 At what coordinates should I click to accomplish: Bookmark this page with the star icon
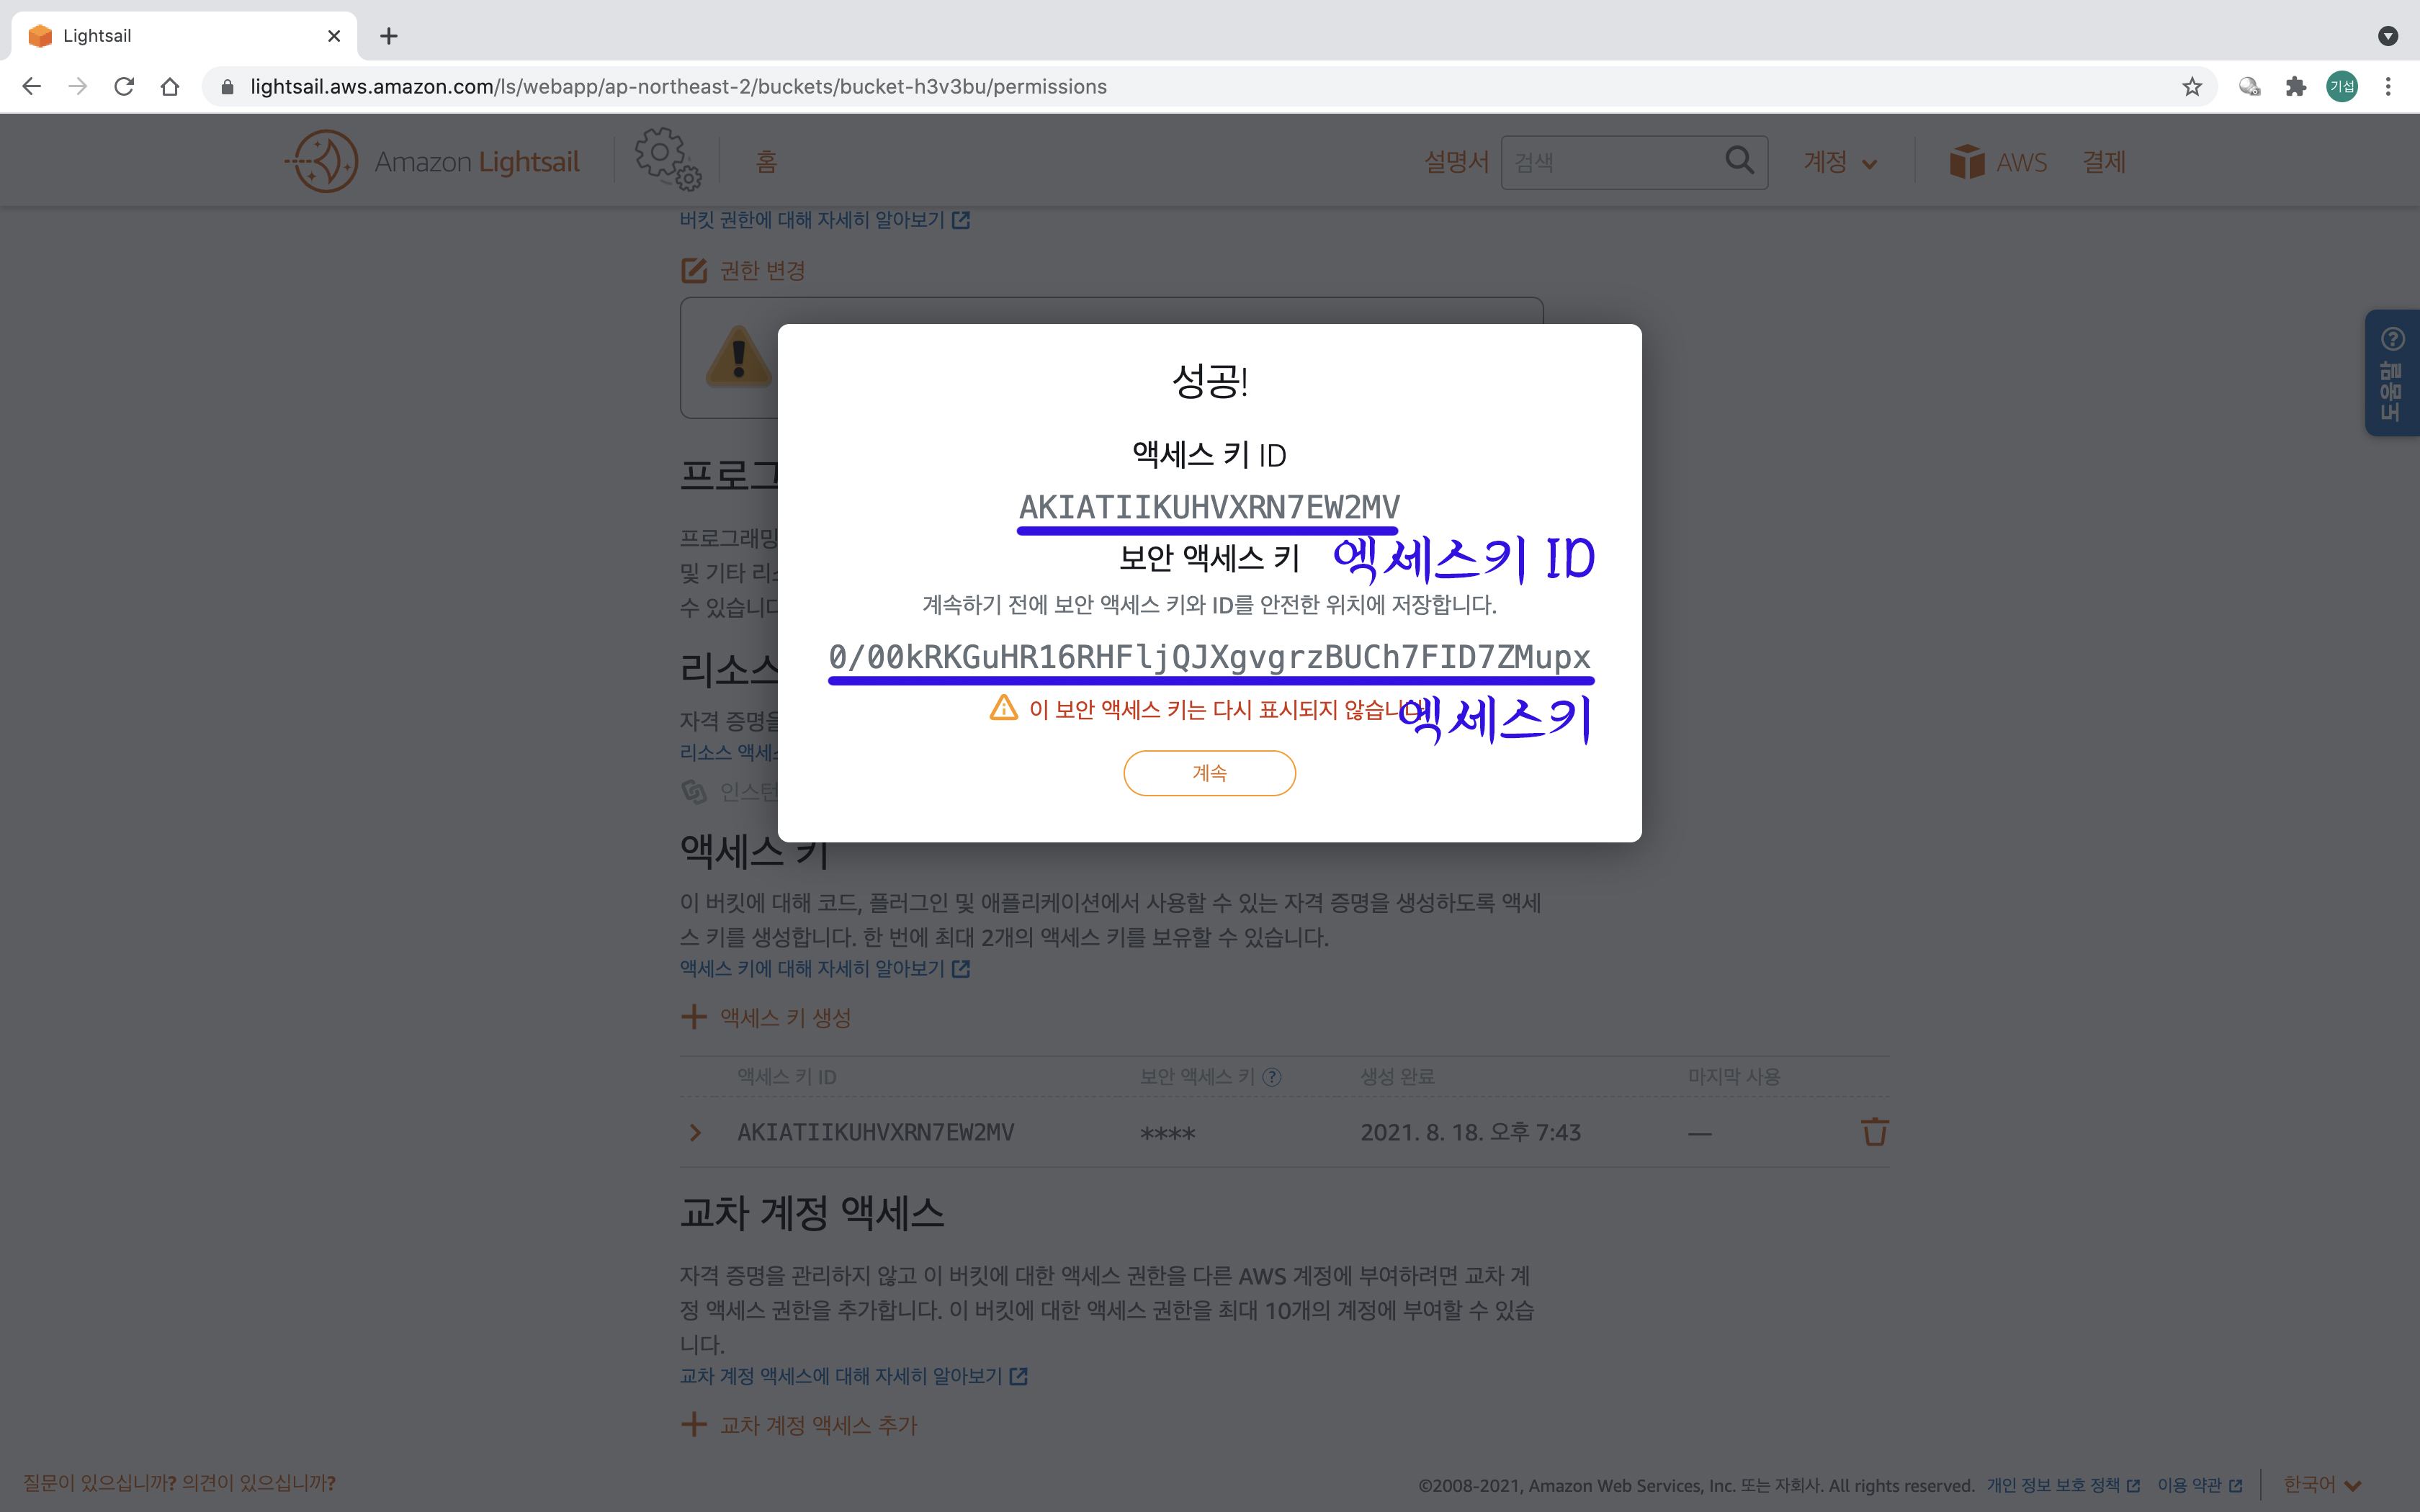pyautogui.click(x=2191, y=87)
